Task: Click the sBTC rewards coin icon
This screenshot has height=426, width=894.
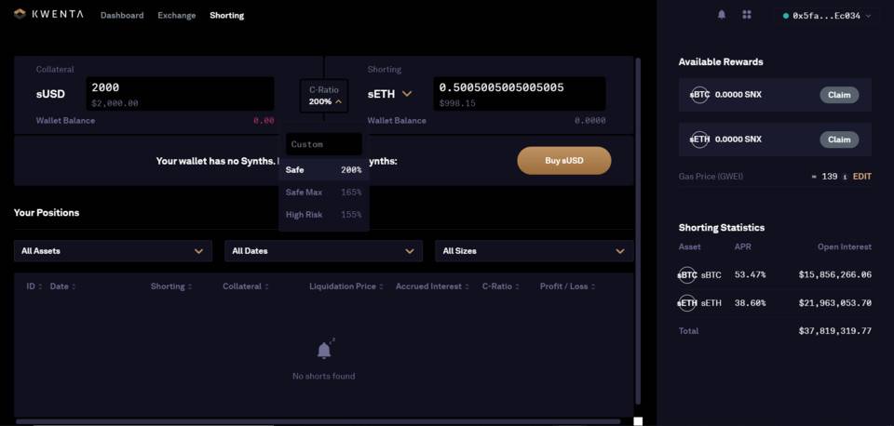Action: point(699,95)
